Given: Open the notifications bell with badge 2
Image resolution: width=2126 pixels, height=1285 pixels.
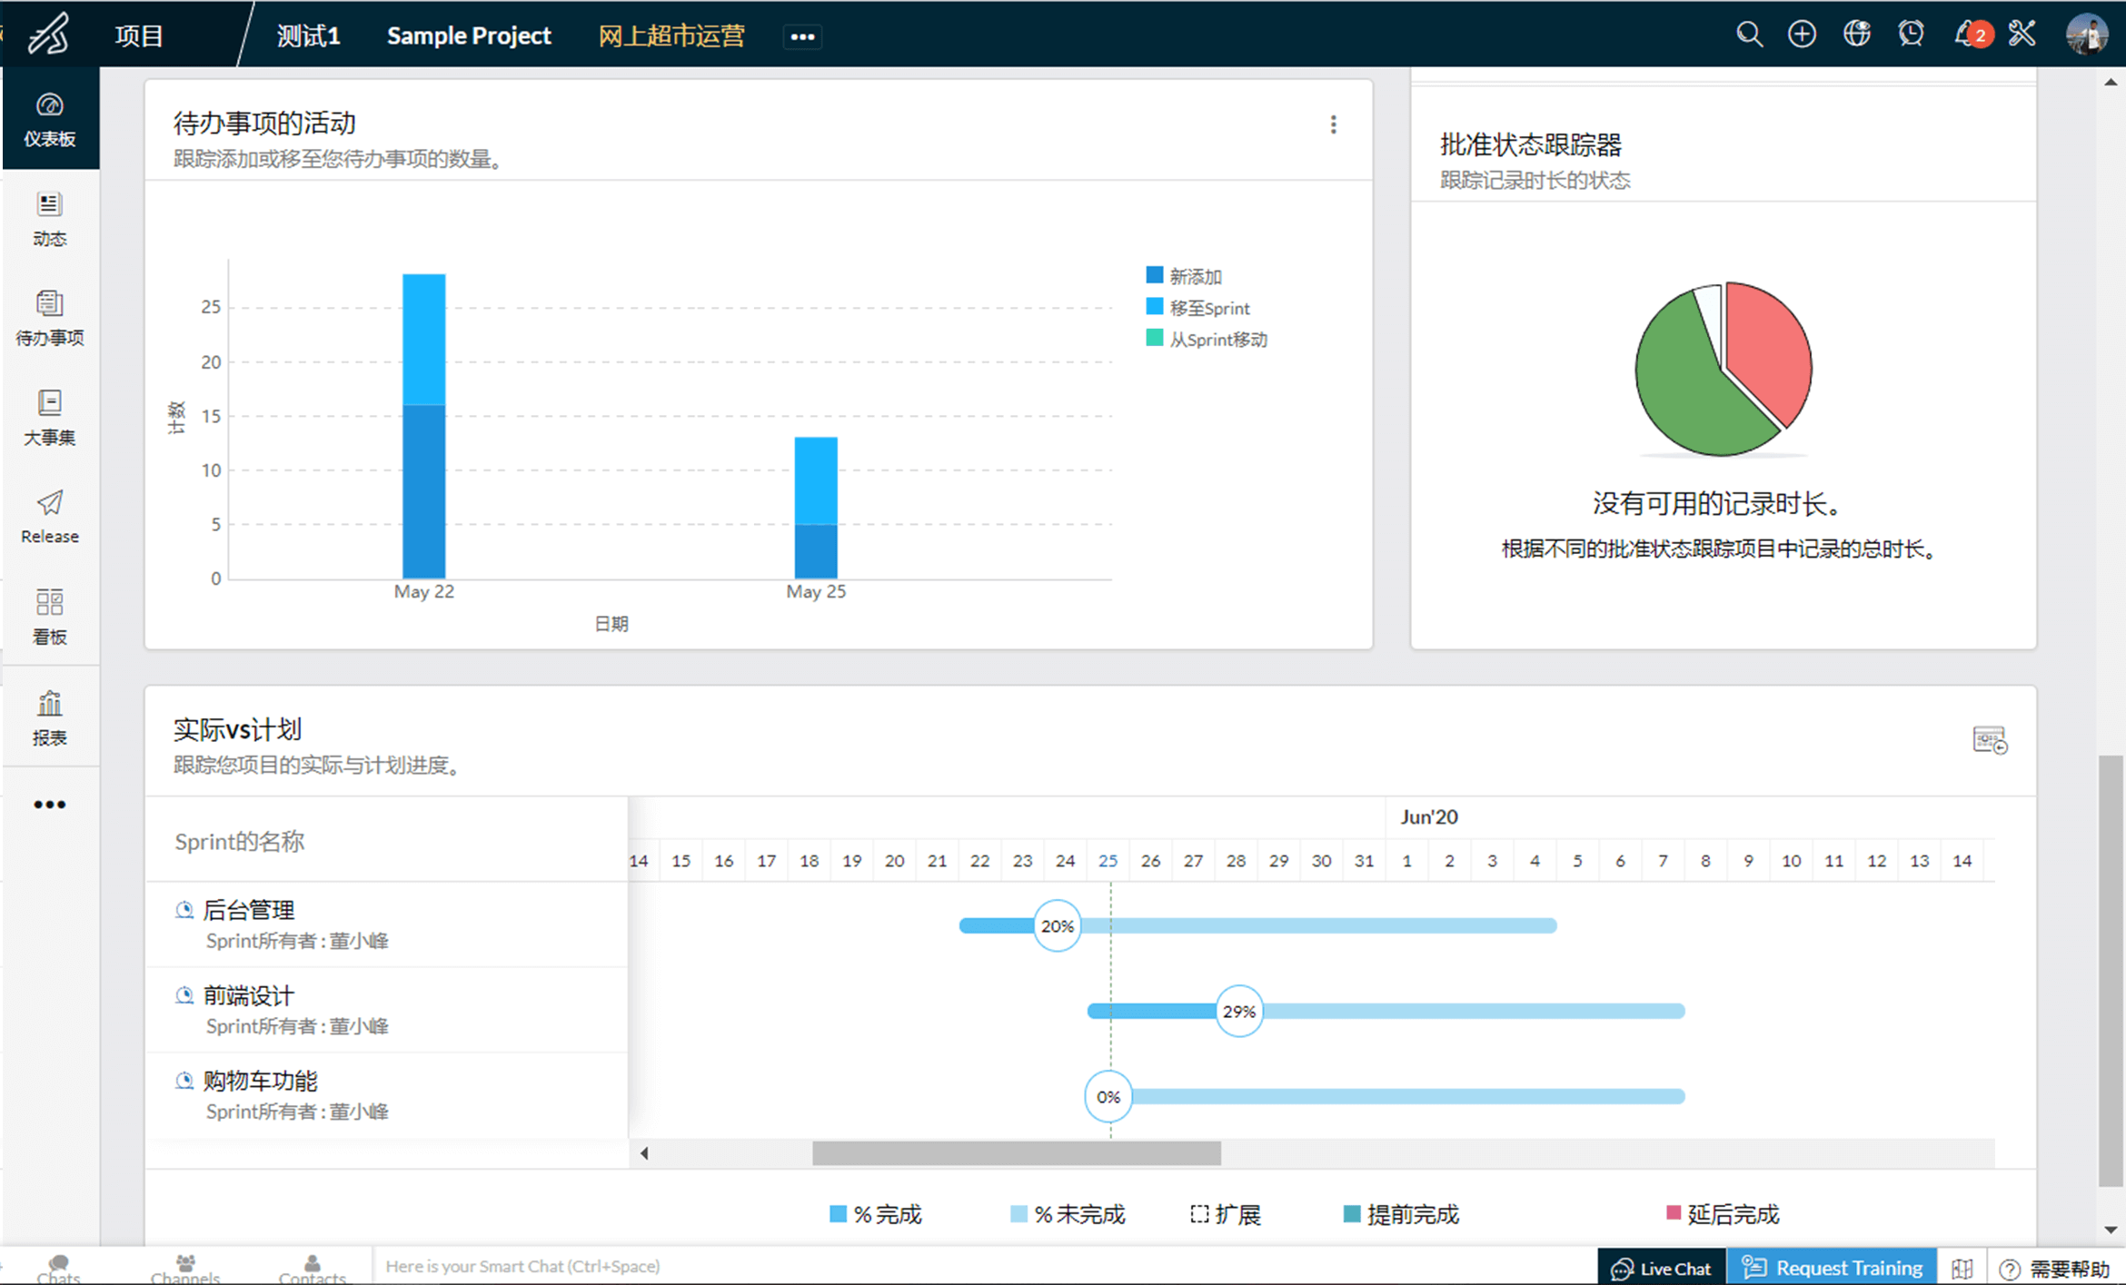Looking at the screenshot, I should coord(1972,35).
